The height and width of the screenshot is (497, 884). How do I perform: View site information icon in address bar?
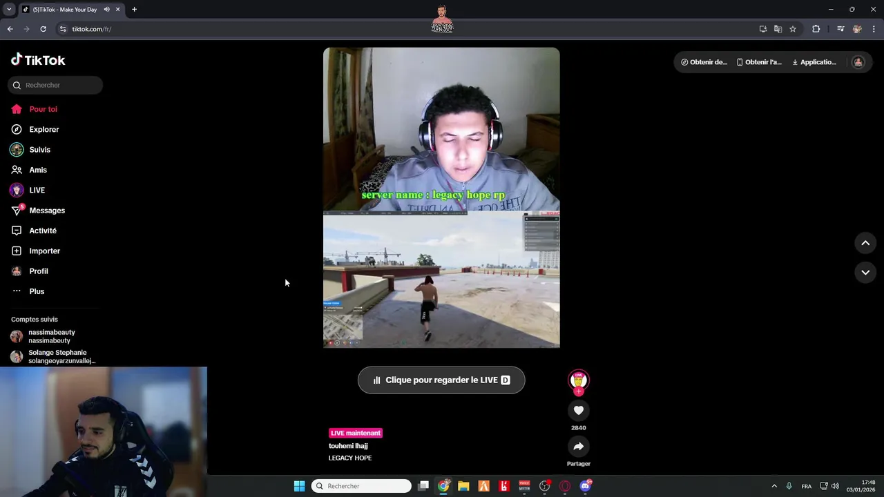(x=63, y=29)
